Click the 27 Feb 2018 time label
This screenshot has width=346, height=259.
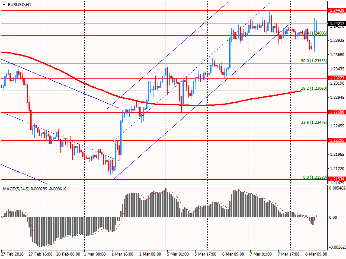coord(12,254)
